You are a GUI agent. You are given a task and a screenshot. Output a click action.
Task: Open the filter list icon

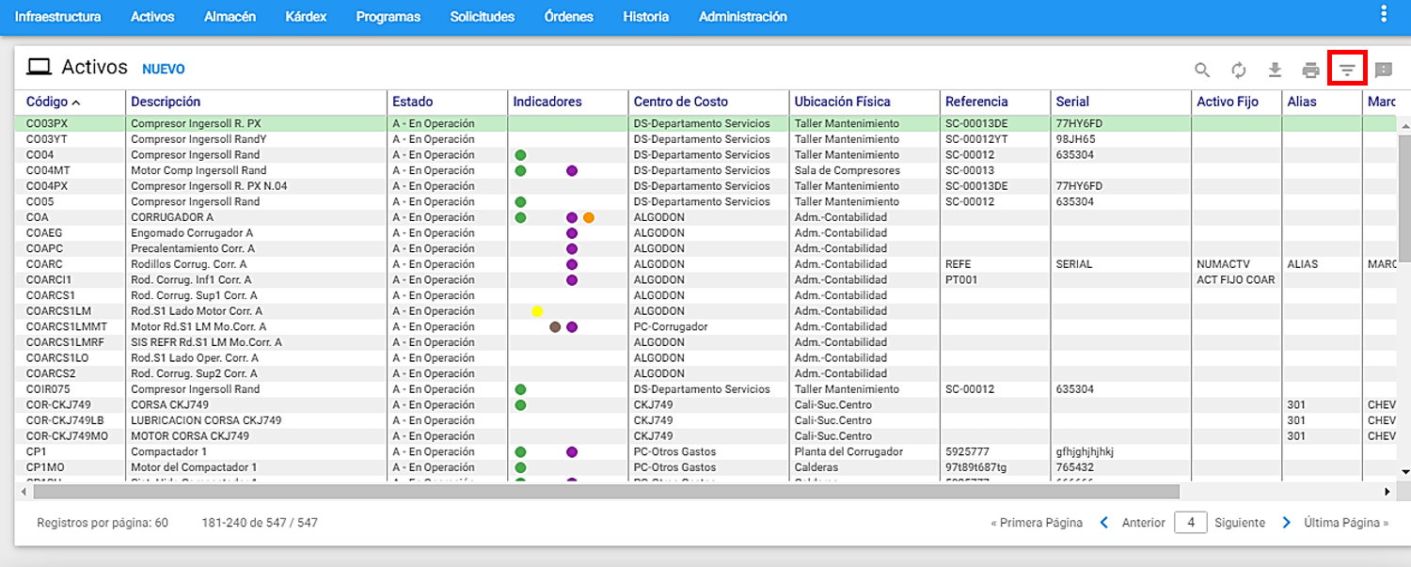click(1347, 70)
